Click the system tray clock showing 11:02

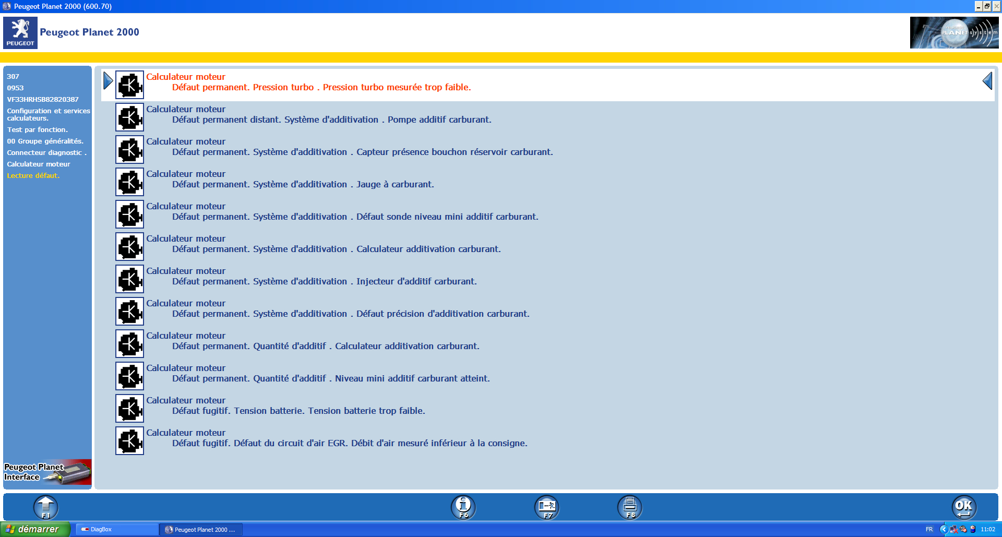point(988,529)
